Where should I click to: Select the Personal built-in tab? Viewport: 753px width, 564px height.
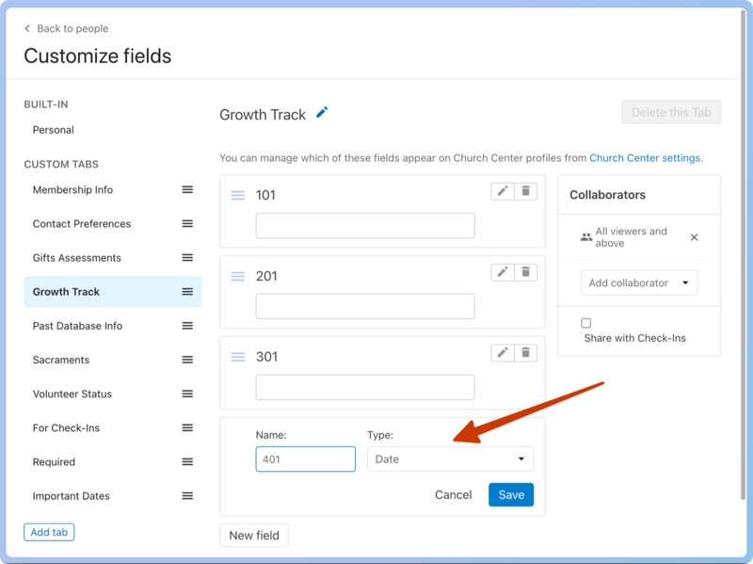54,130
